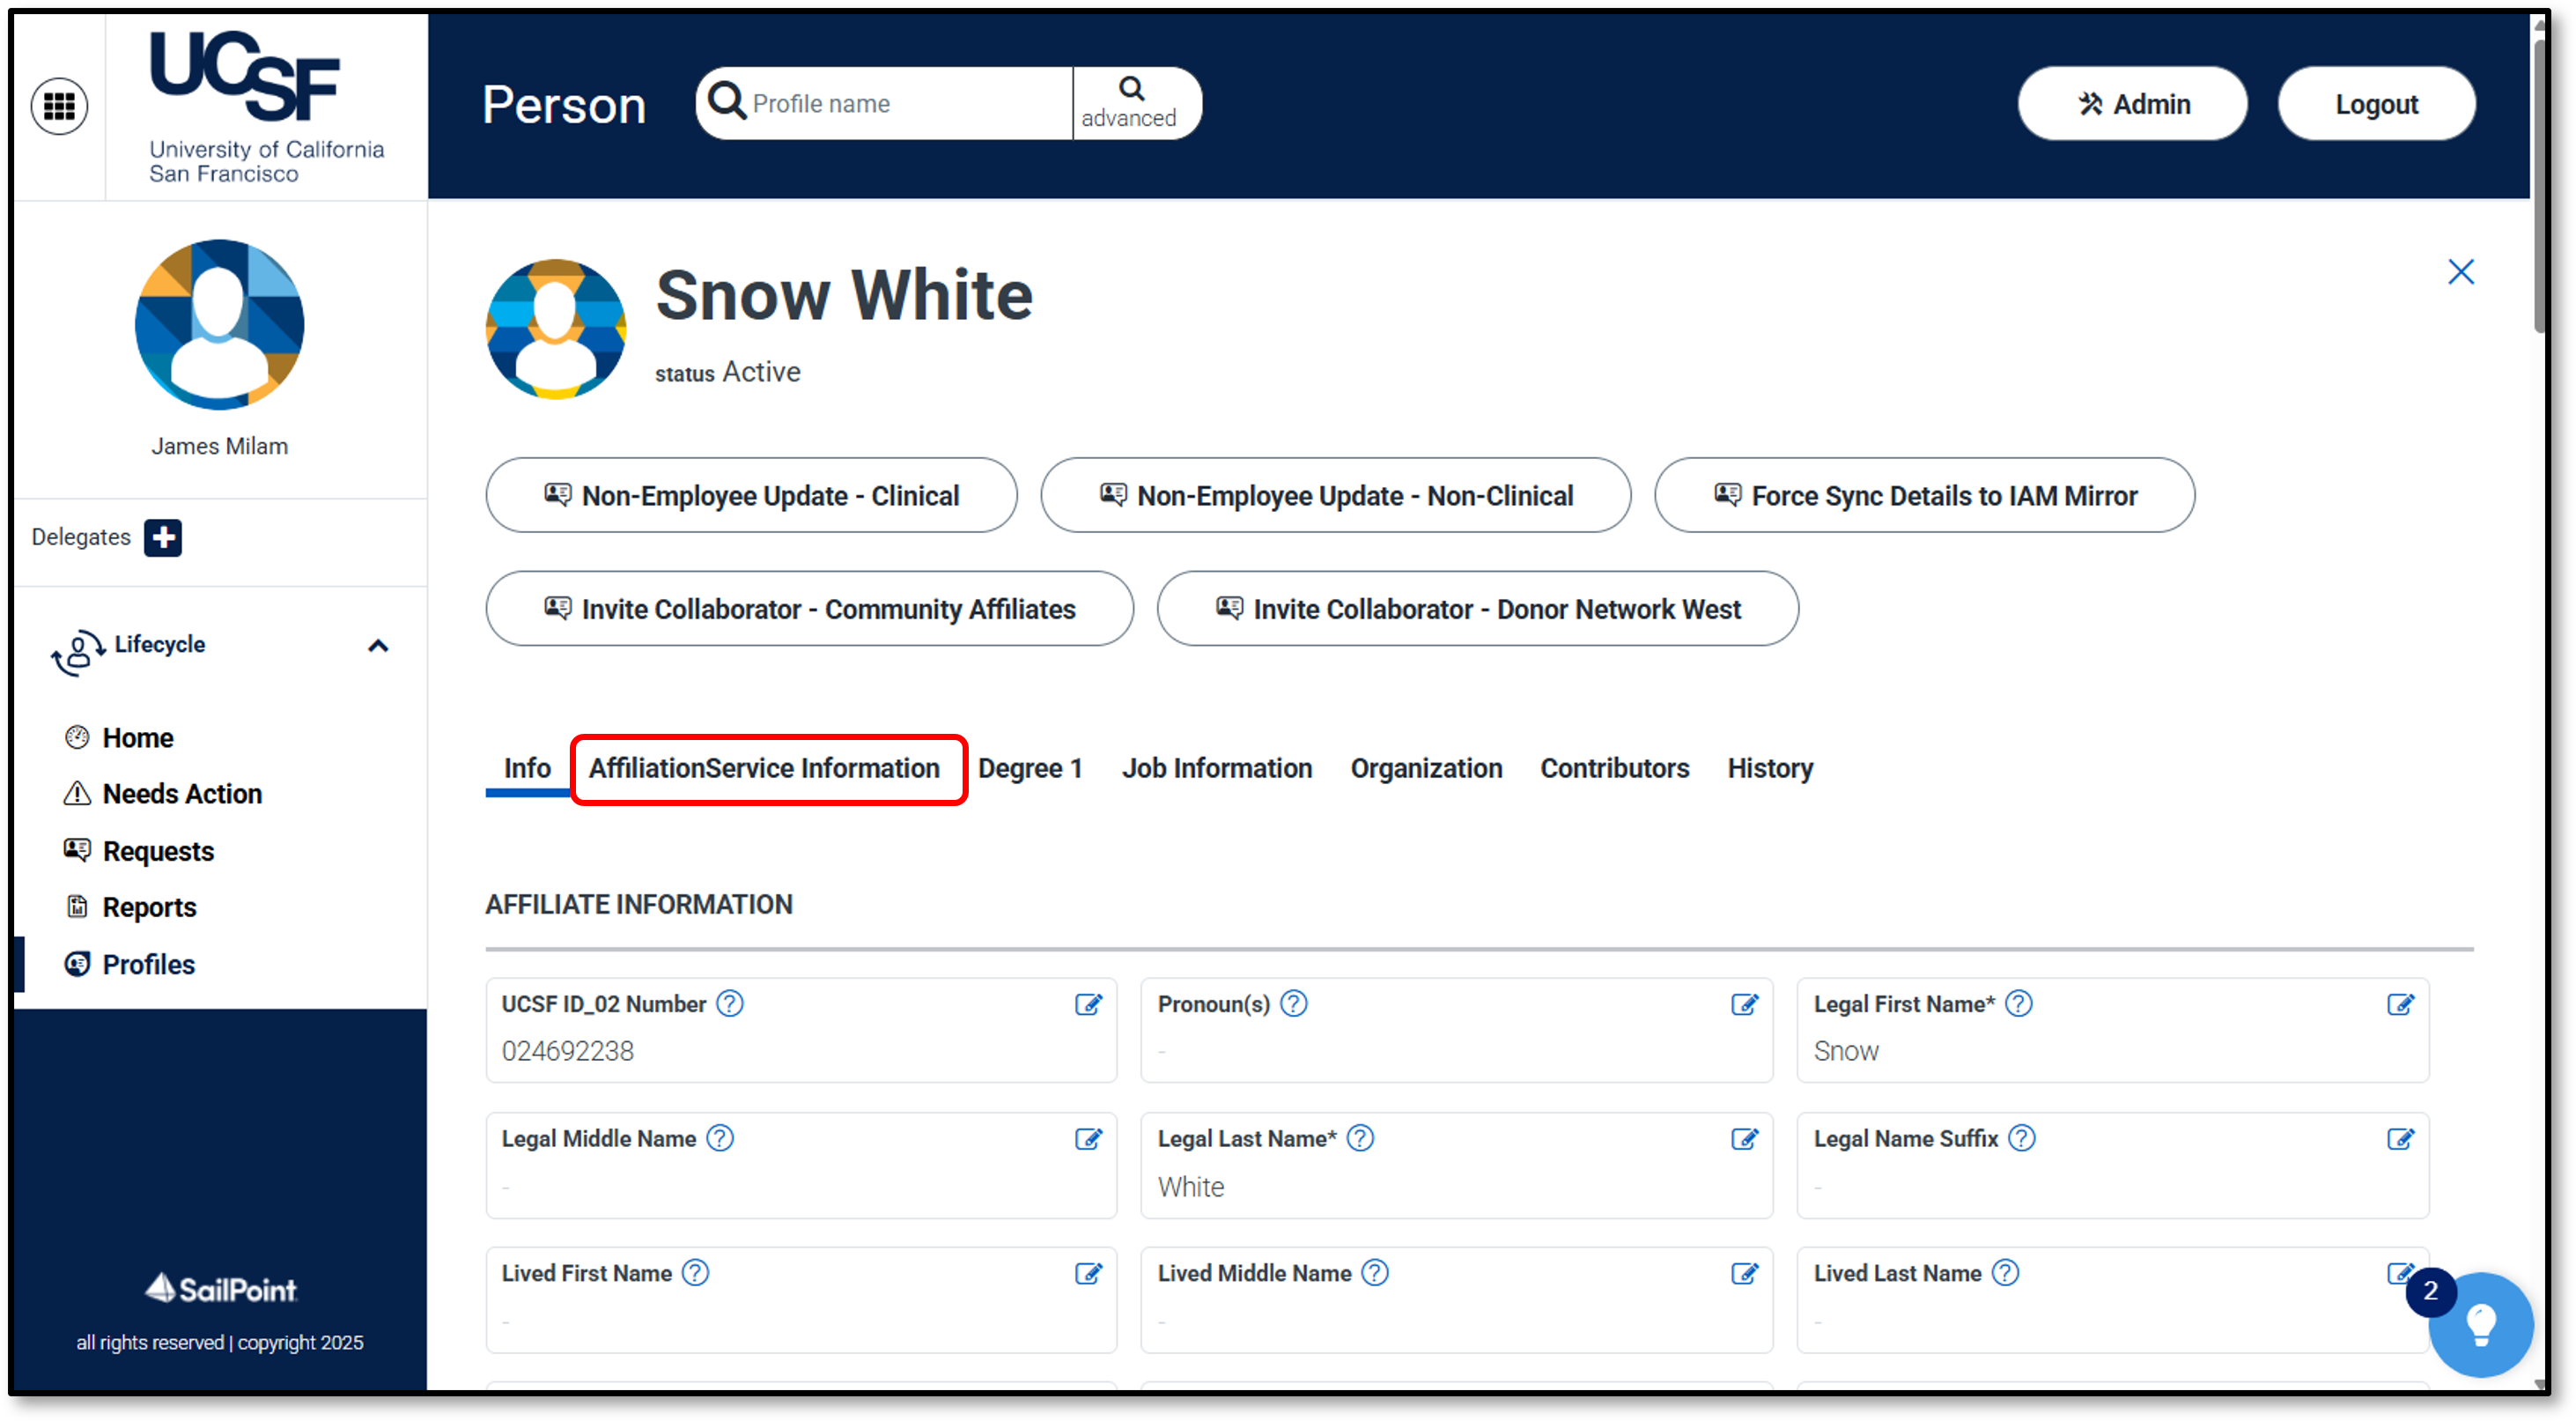
Task: Click the add Delegates plus icon
Action: pos(162,537)
